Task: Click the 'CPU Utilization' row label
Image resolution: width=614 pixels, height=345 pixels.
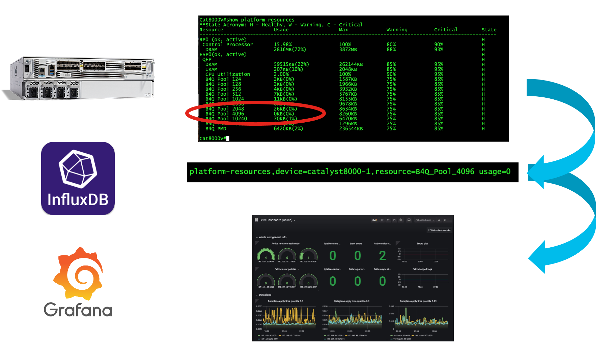Action: pyautogui.click(x=228, y=74)
